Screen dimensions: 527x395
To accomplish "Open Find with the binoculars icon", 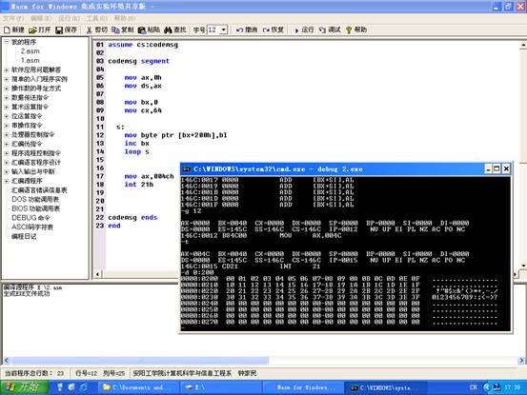I will pyautogui.click(x=168, y=30).
